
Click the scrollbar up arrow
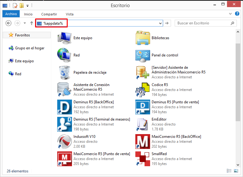tap(238, 32)
